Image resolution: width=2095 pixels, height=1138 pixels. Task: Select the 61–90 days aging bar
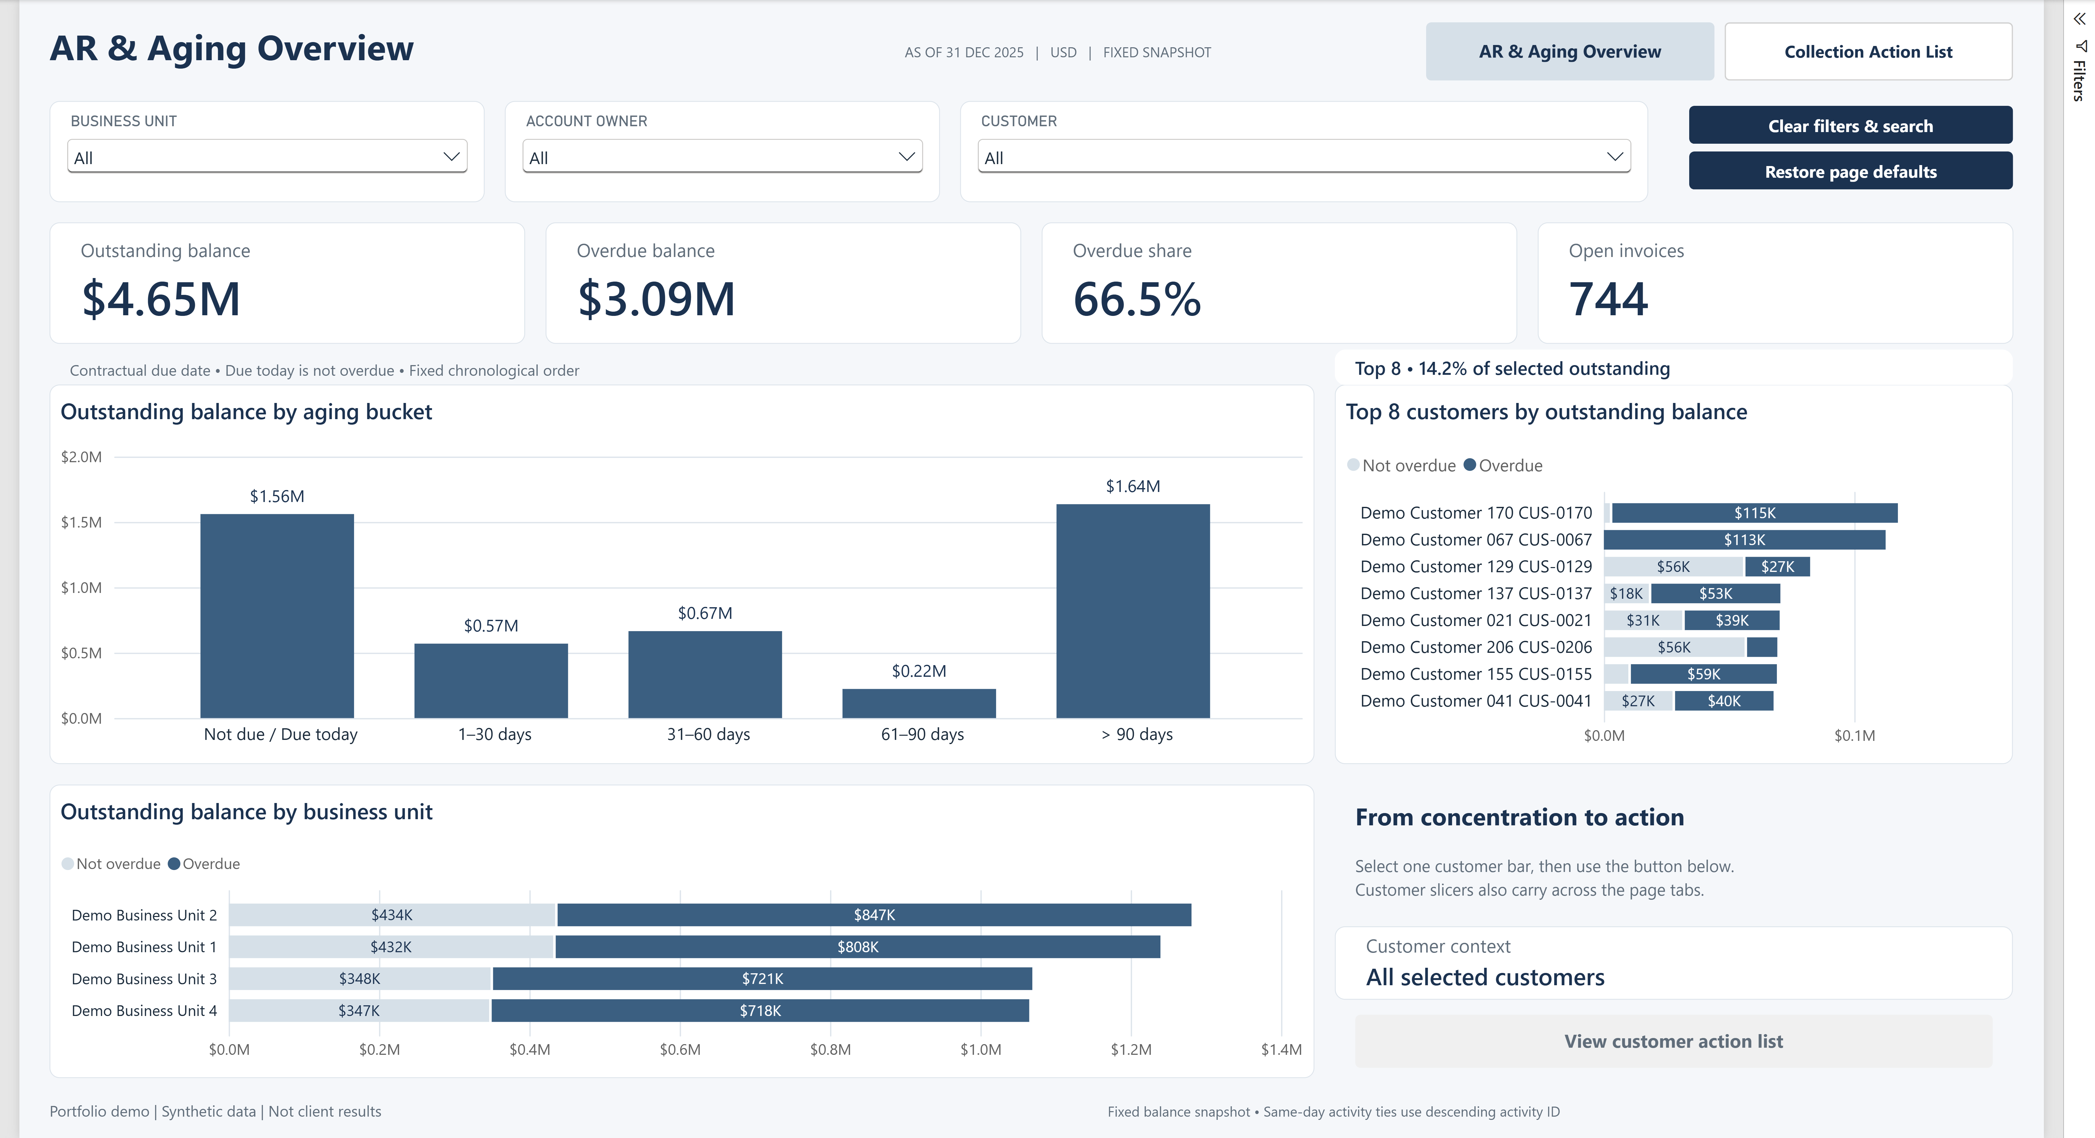[919, 704]
